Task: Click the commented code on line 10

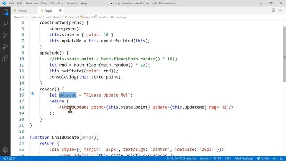Action: [113, 59]
